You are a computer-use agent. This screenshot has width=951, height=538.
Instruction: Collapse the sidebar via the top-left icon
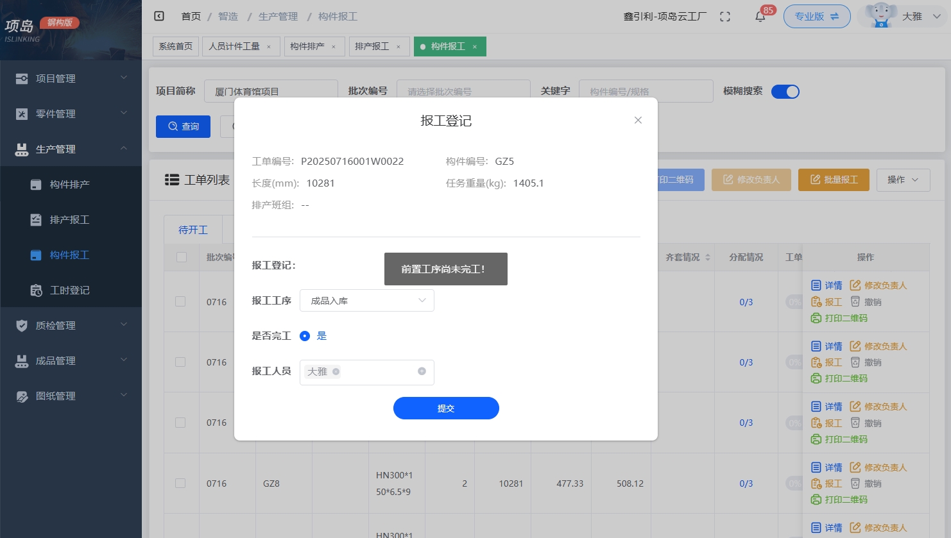[x=159, y=15]
